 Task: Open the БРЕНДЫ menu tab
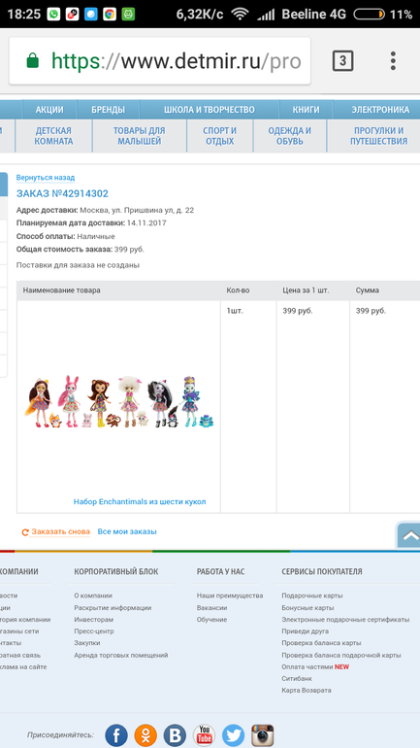(108, 110)
